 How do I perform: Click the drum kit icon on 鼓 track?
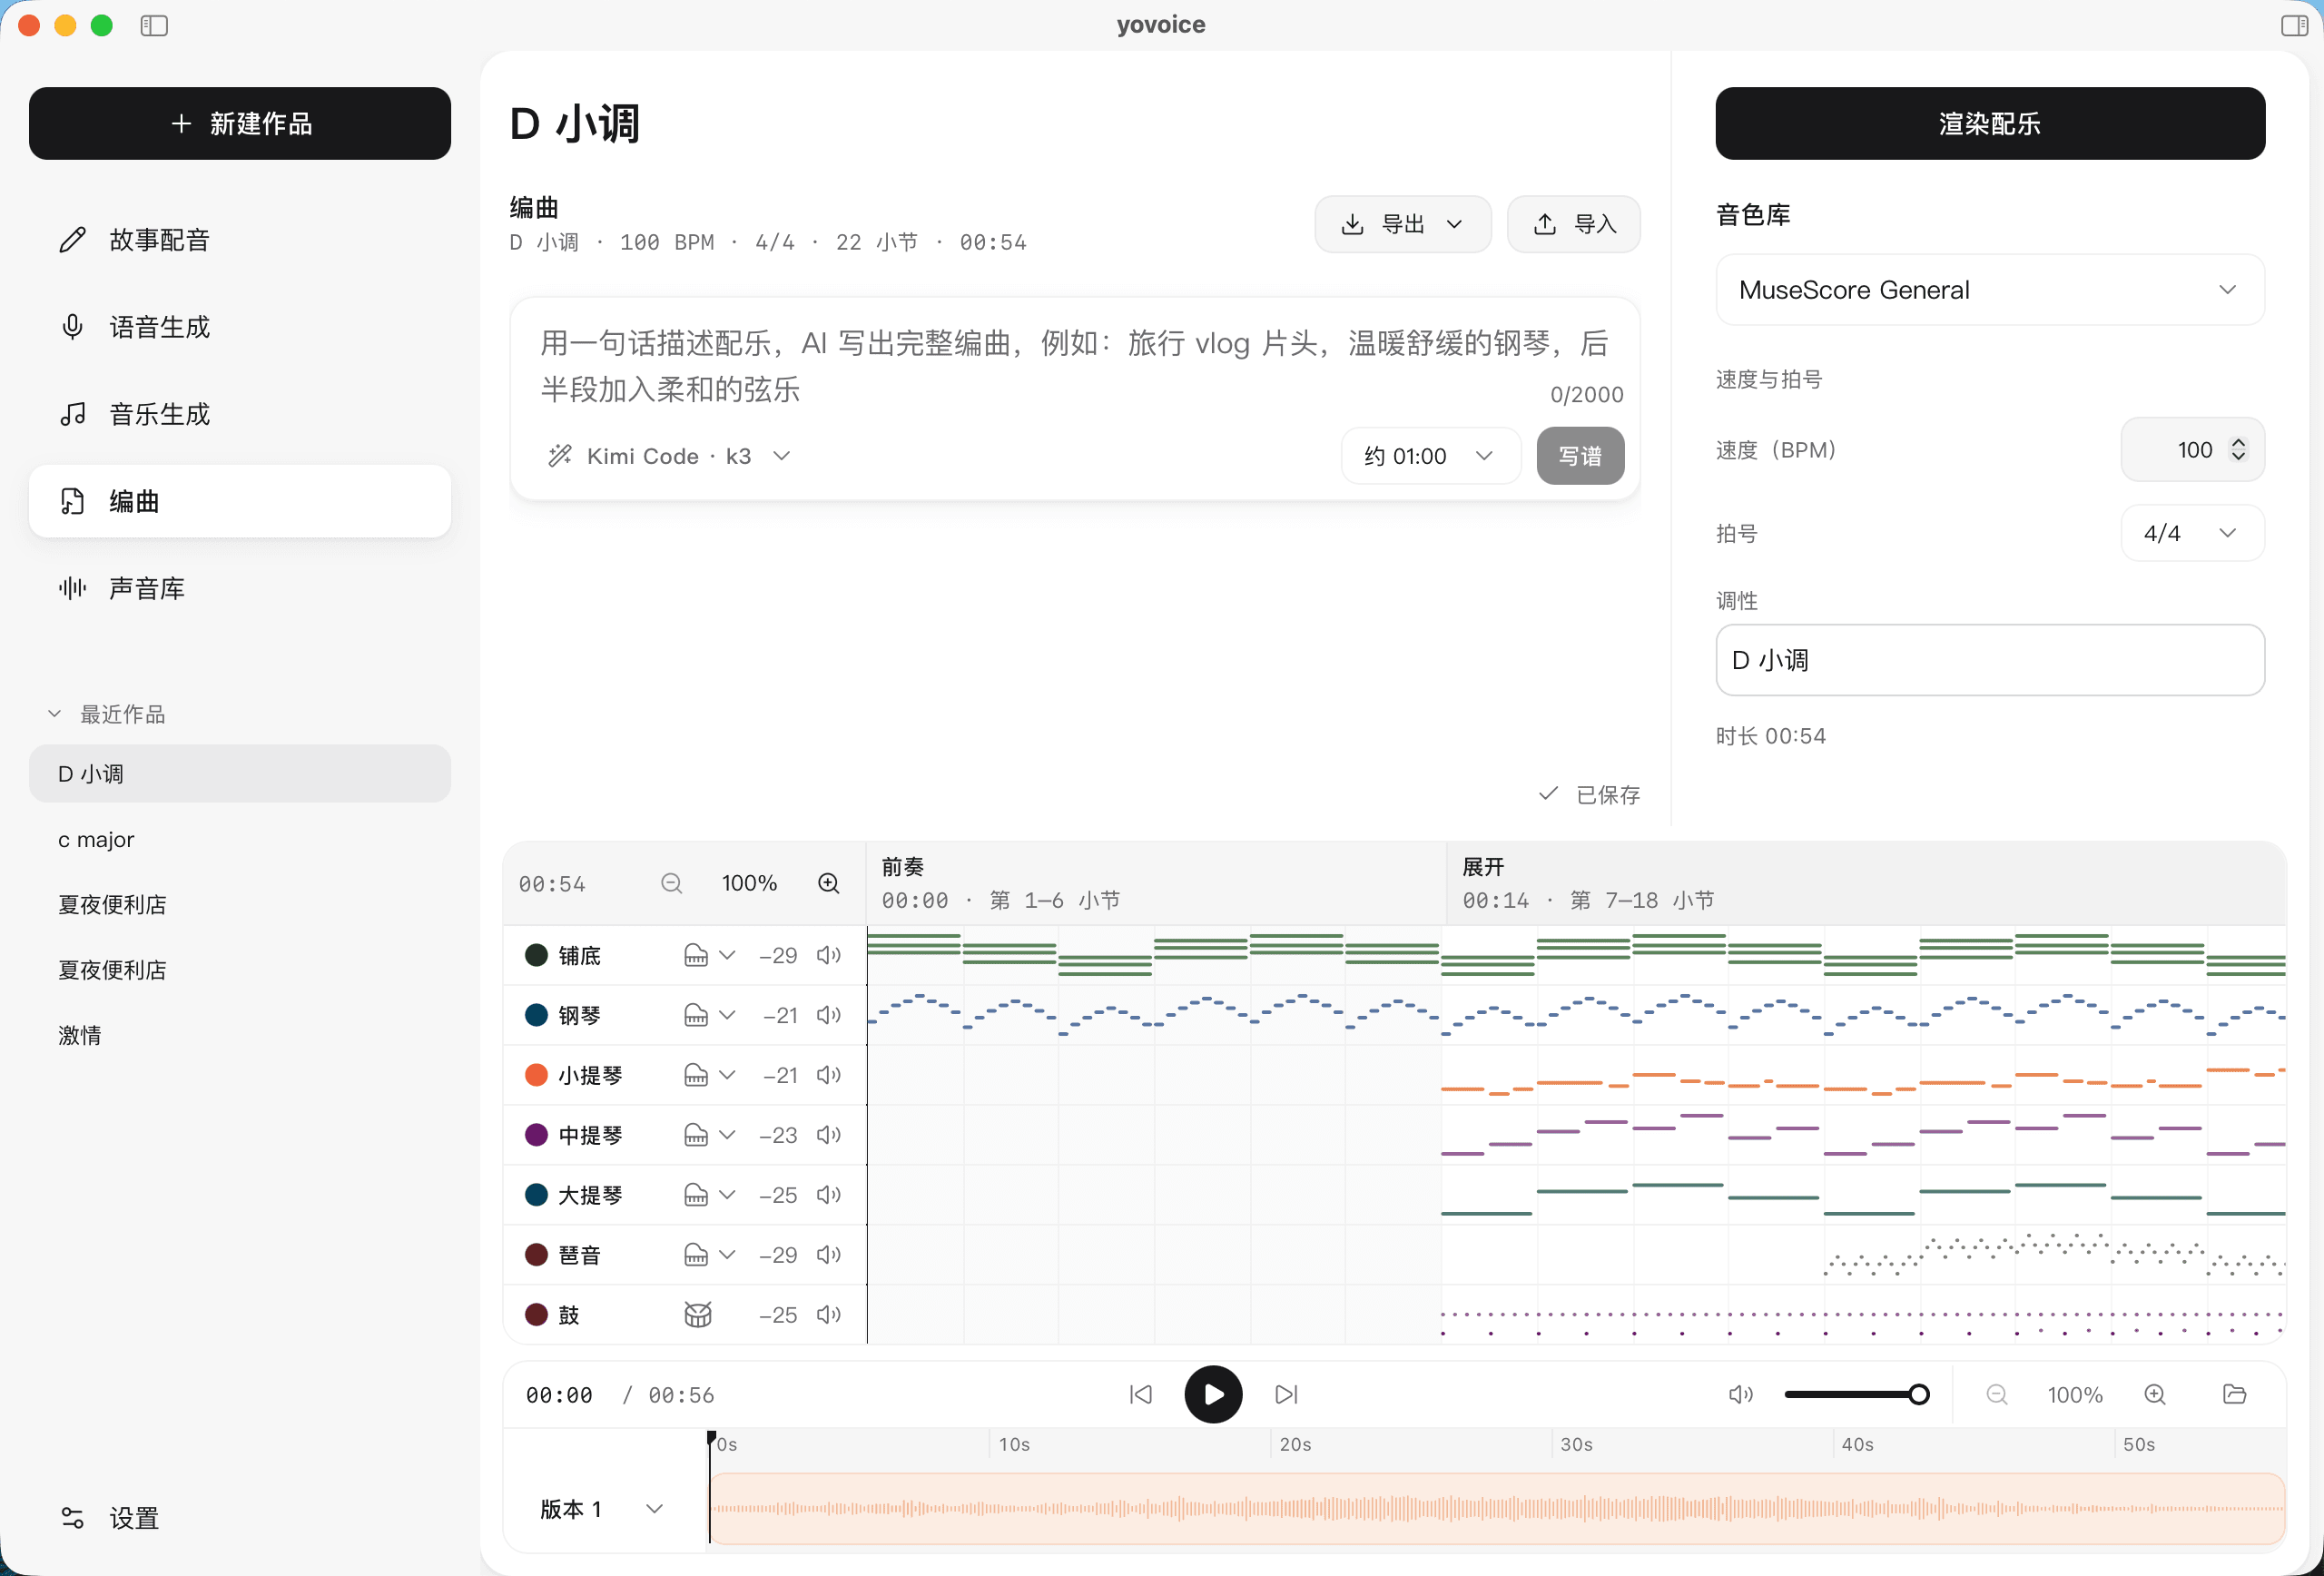tap(697, 1314)
